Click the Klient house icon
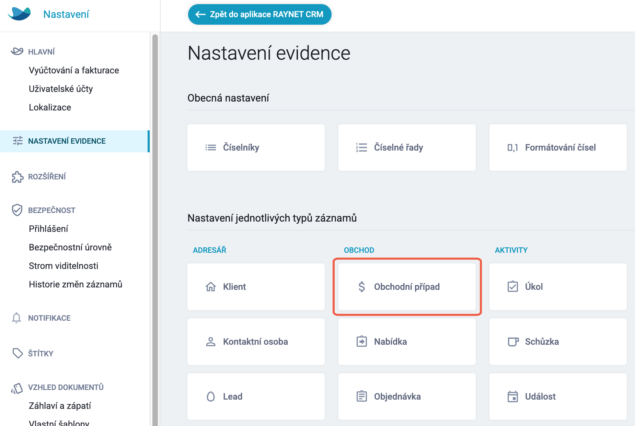 click(x=211, y=286)
